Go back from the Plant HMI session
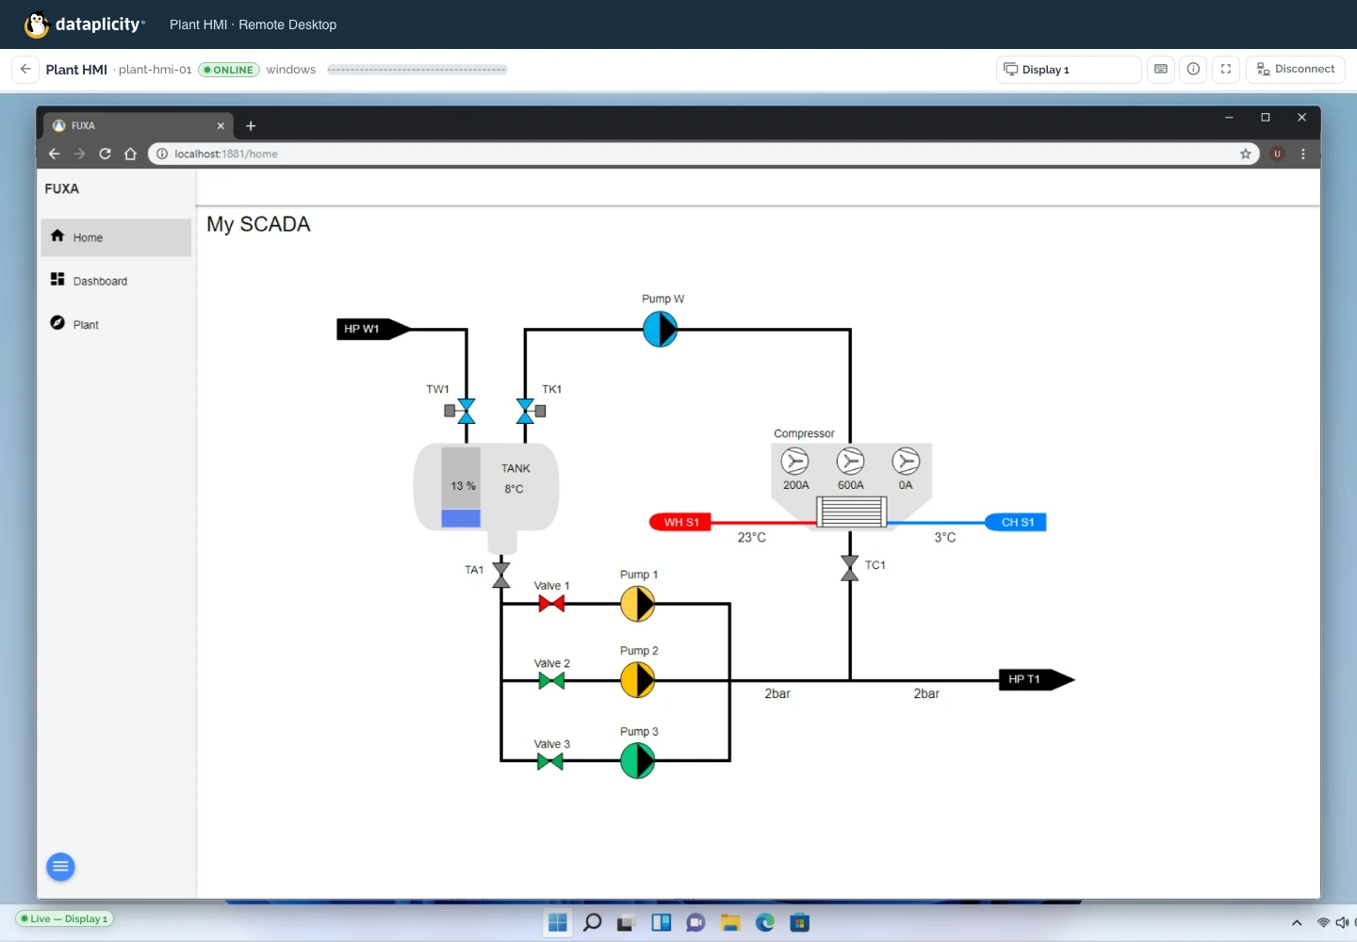1357x942 pixels. point(25,69)
